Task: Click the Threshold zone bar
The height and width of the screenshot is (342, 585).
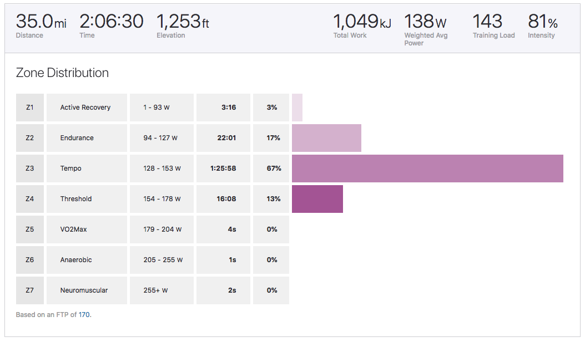Action: 317,199
